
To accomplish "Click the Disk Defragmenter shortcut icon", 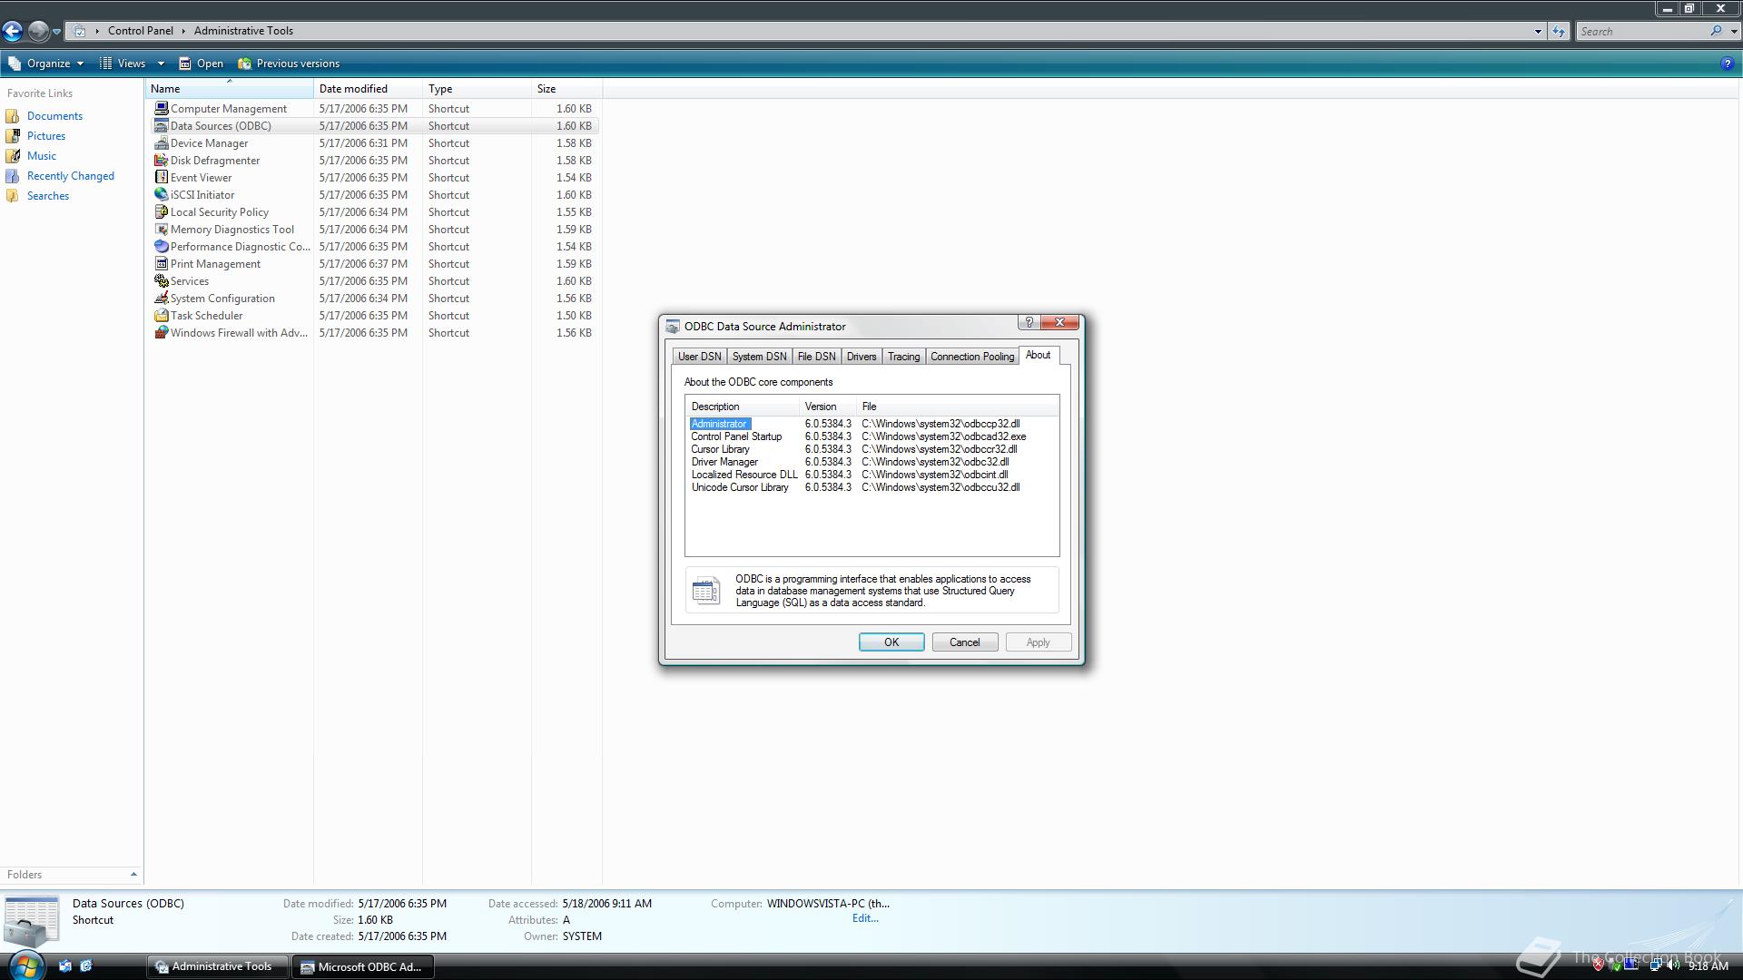I will click(162, 160).
